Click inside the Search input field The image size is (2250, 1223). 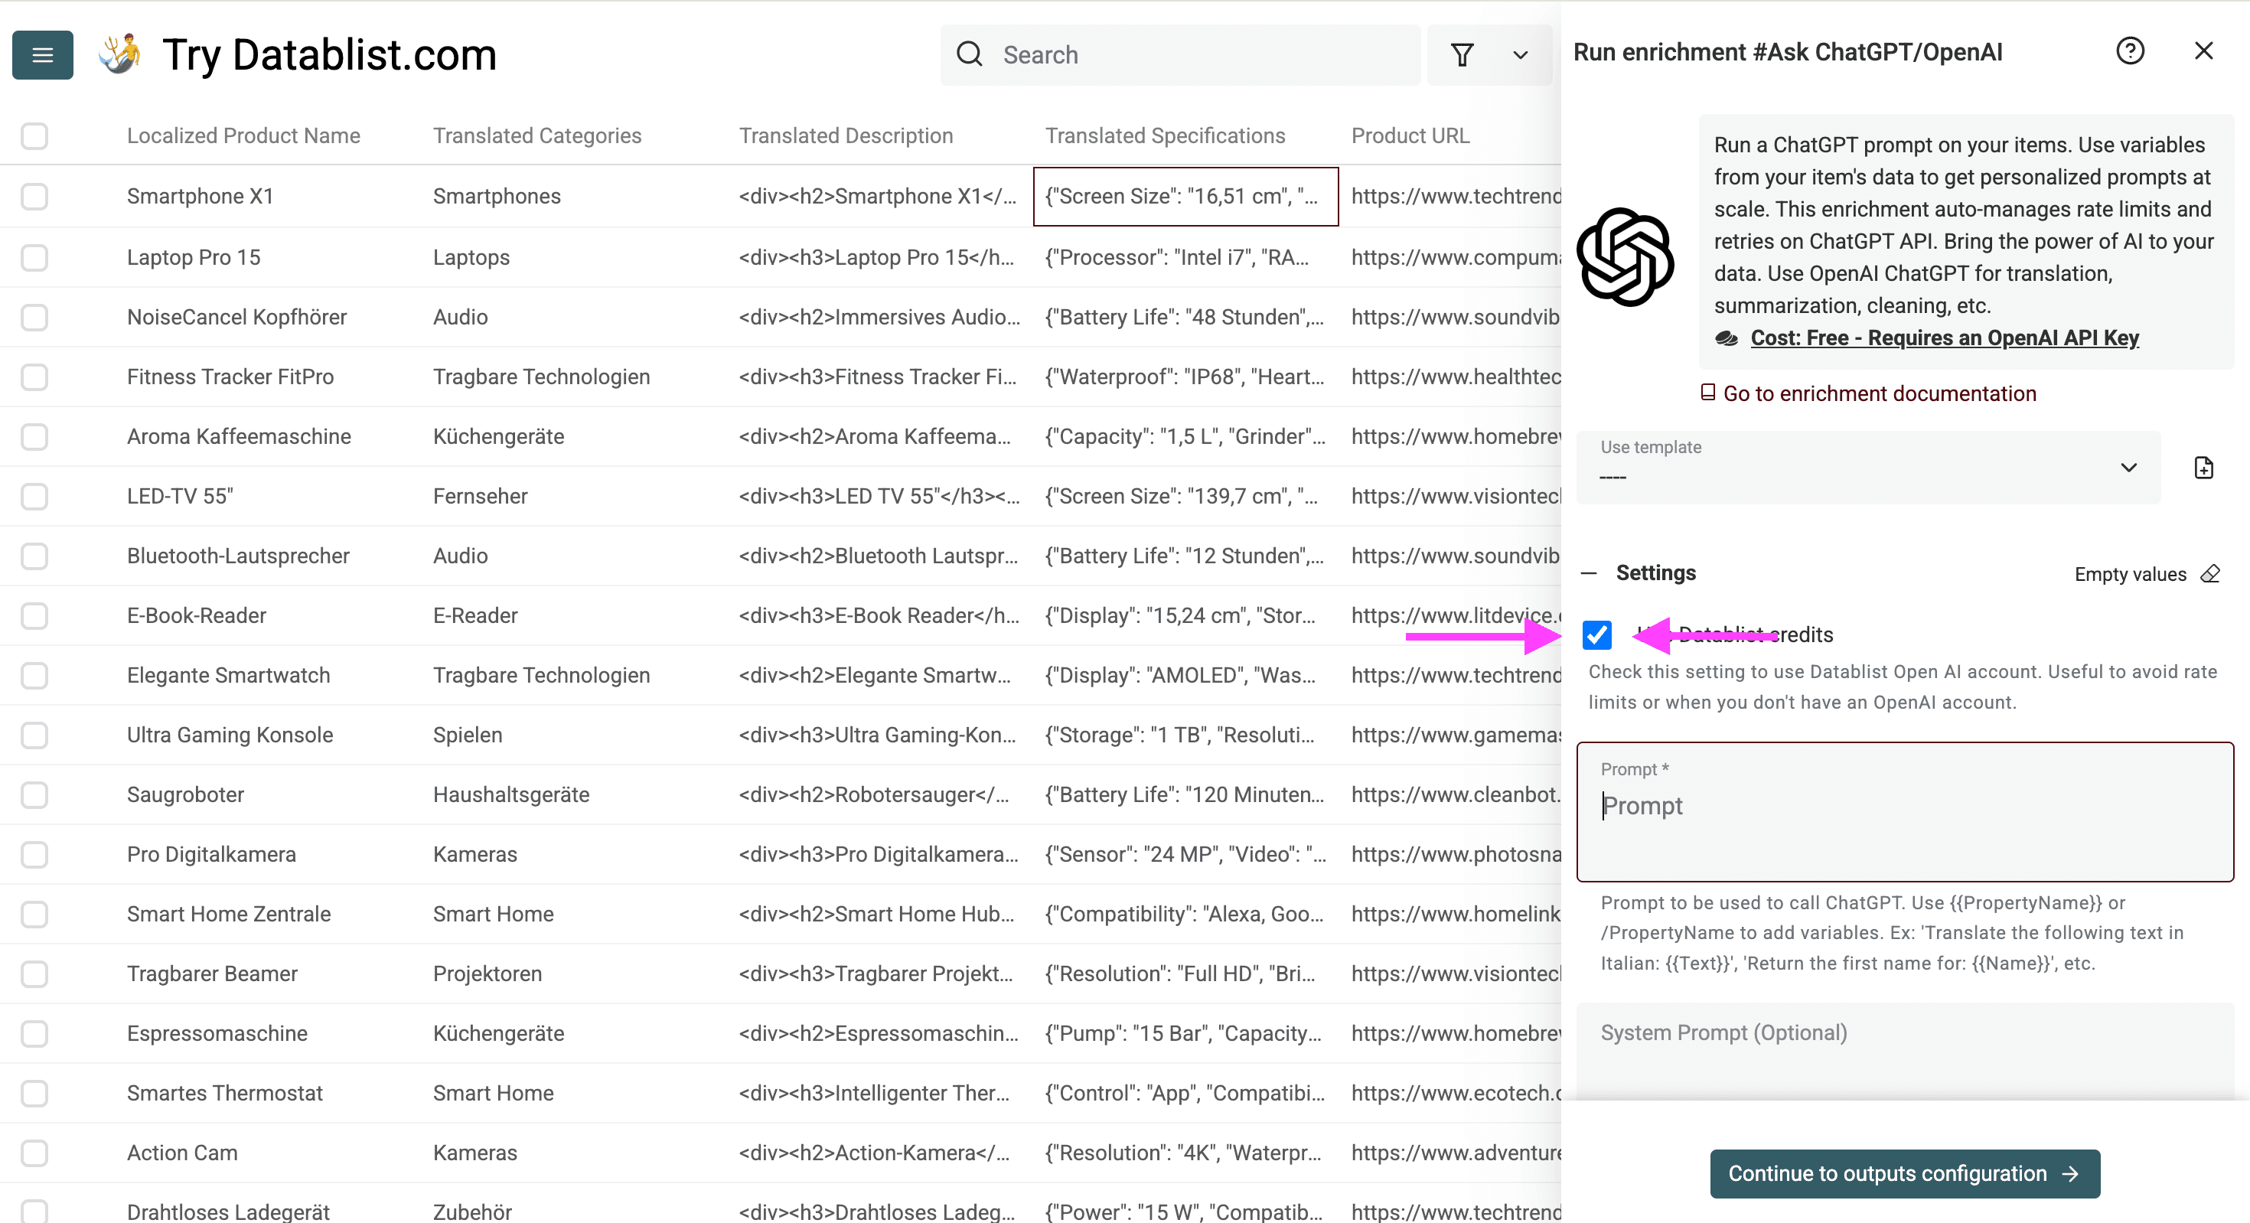coord(1179,54)
